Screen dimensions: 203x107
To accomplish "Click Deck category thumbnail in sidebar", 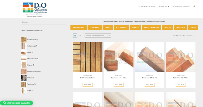I will click(x=24, y=52).
